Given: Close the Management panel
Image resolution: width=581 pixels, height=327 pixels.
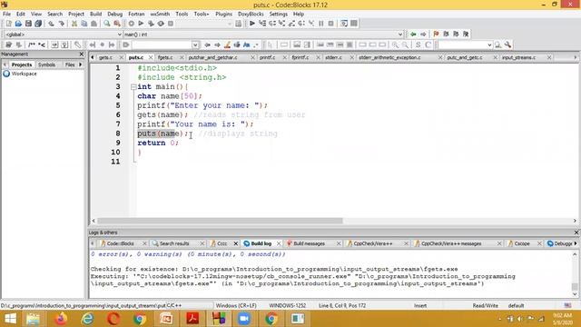Looking at the screenshot, I should click(x=81, y=54).
